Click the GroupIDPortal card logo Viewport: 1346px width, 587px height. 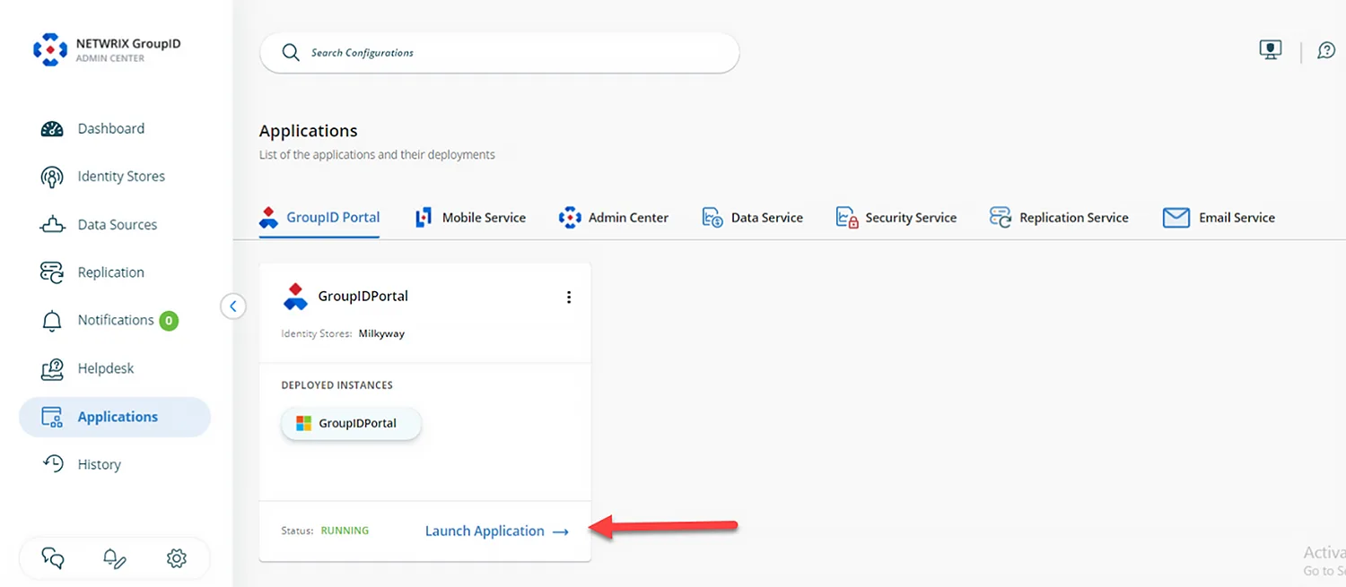coord(295,297)
